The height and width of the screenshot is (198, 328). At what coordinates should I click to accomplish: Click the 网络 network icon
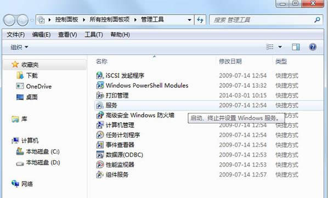click(15, 184)
